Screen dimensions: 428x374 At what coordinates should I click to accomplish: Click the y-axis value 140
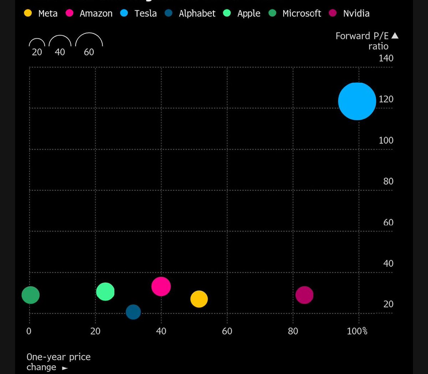click(x=386, y=58)
